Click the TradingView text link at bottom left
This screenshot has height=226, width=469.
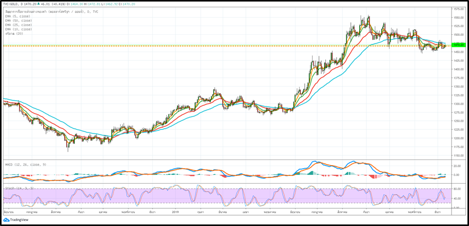(x=19, y=220)
